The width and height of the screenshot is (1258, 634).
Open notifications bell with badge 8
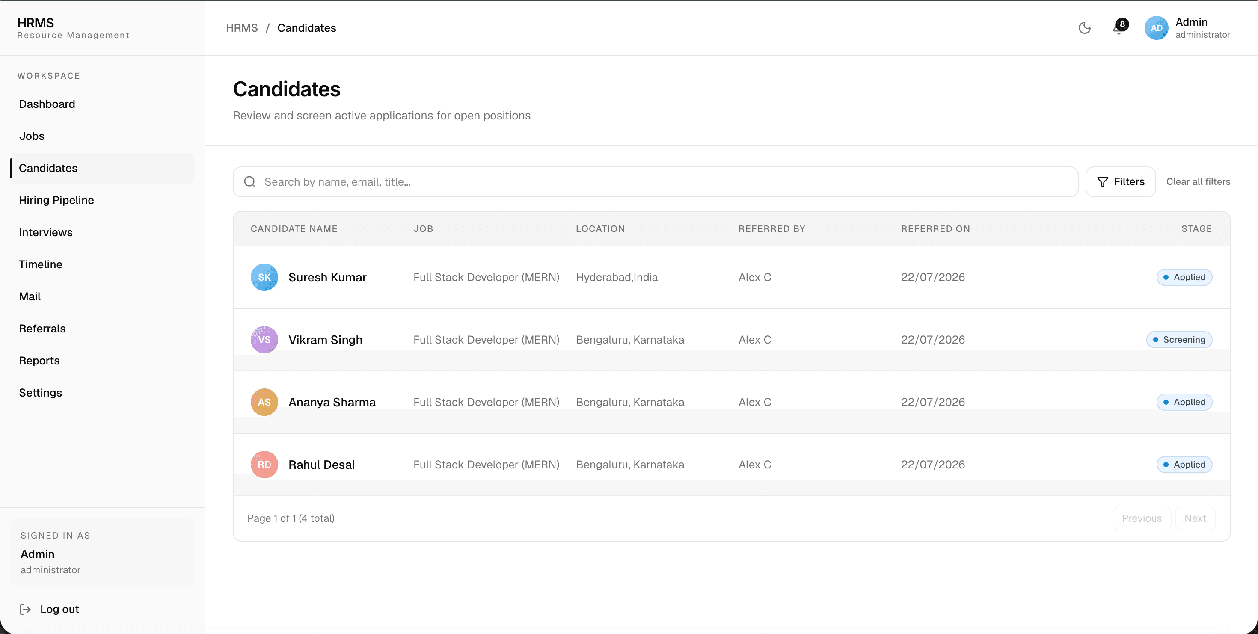coord(1119,27)
